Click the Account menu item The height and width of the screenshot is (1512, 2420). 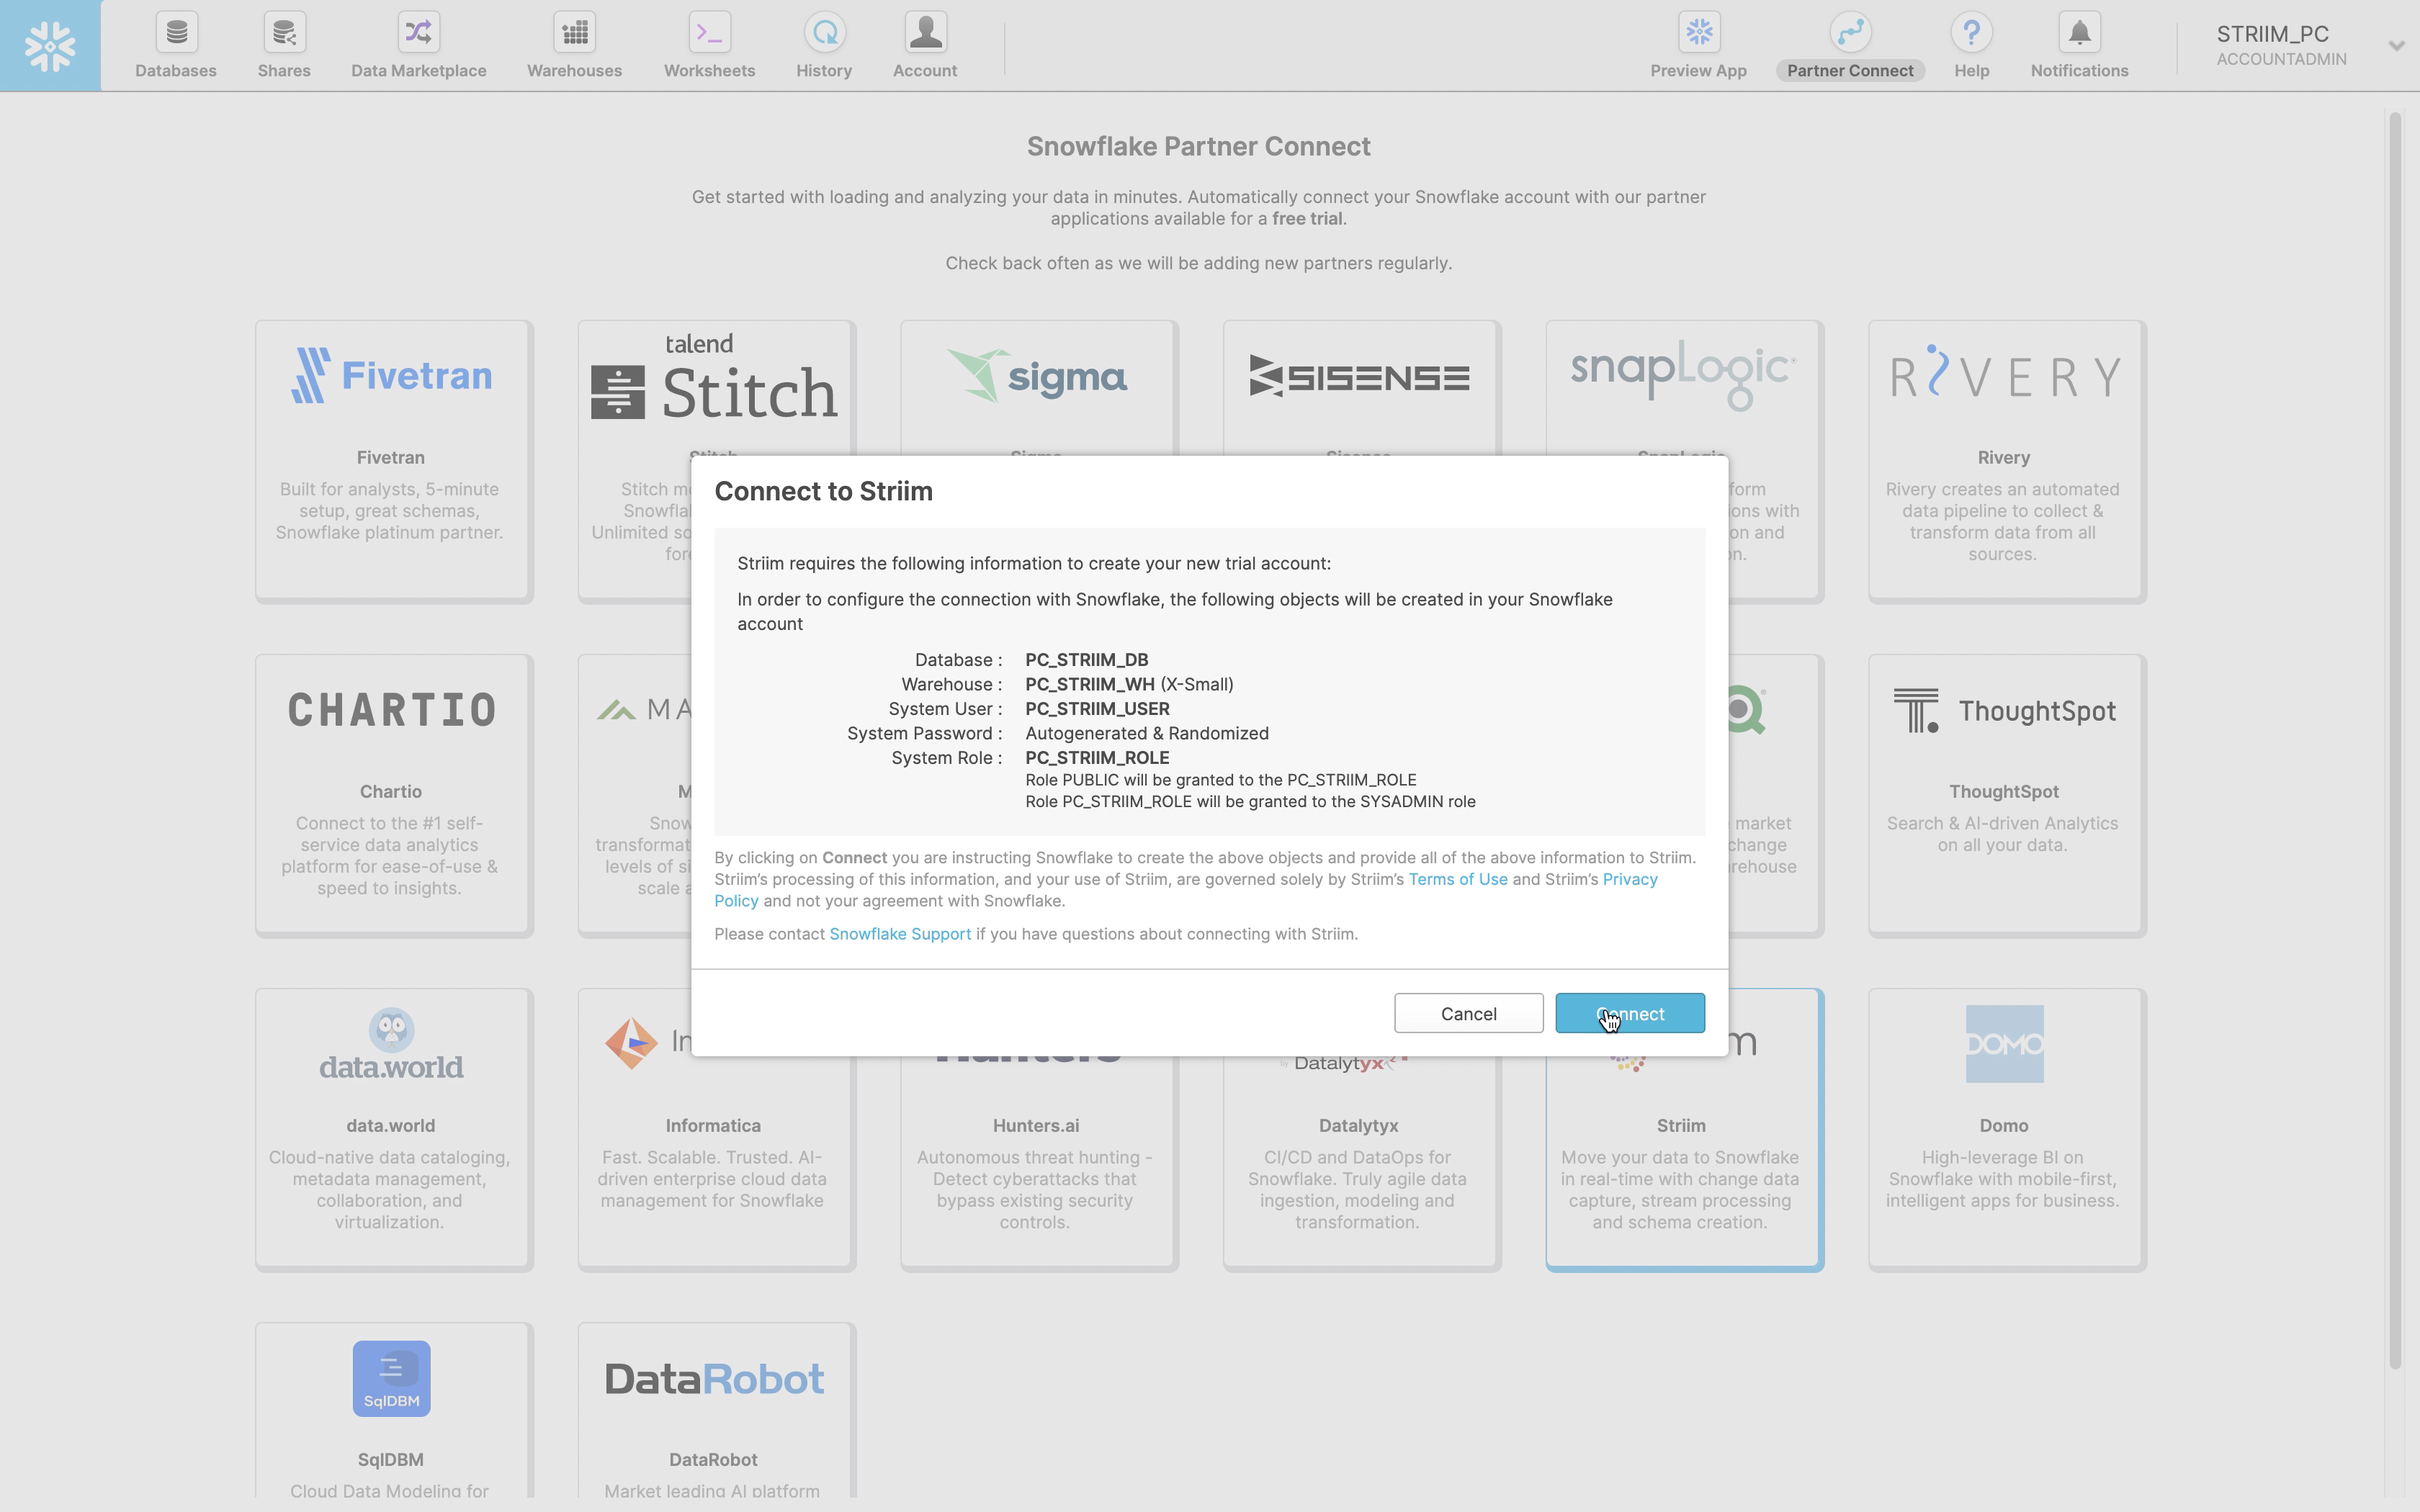925,47
